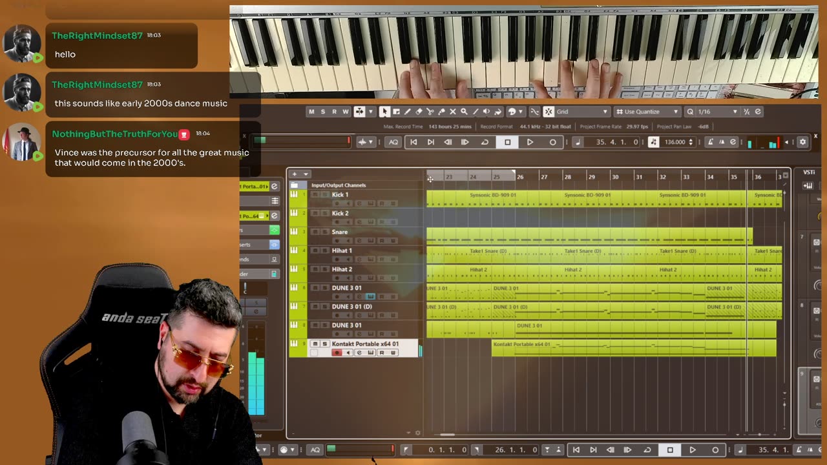Toggle monitor speaker on Kontakt track
Screen dimensions: 827x465
(348, 353)
